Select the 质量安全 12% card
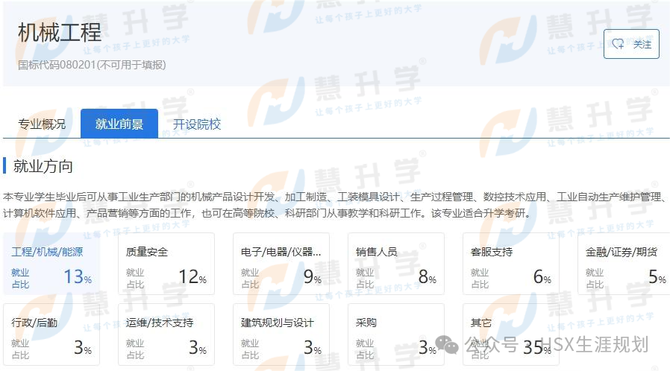The width and height of the screenshot is (670, 371). coord(166,264)
